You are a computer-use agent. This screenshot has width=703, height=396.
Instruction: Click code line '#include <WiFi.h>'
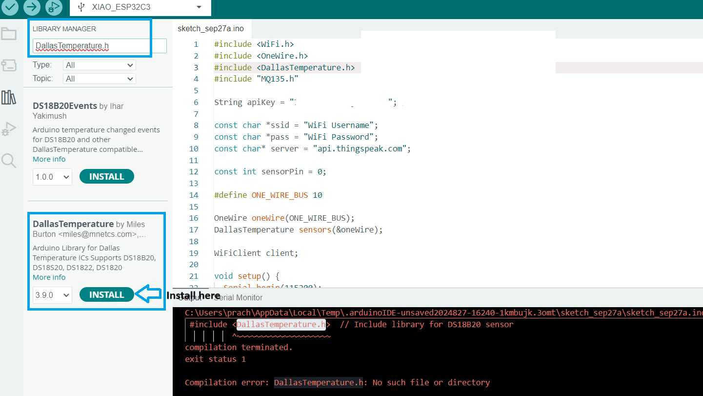pos(254,44)
